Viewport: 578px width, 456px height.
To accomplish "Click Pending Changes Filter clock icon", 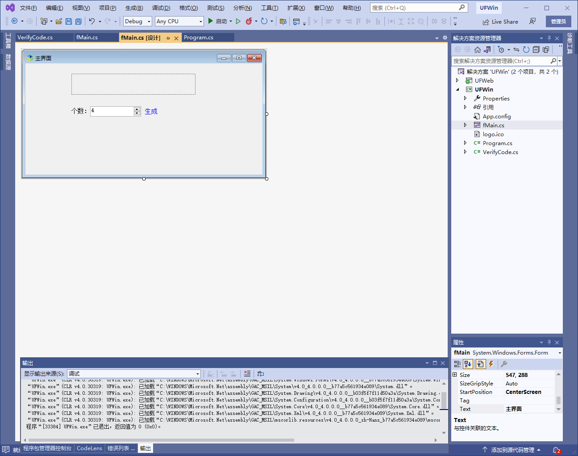I will [501, 50].
